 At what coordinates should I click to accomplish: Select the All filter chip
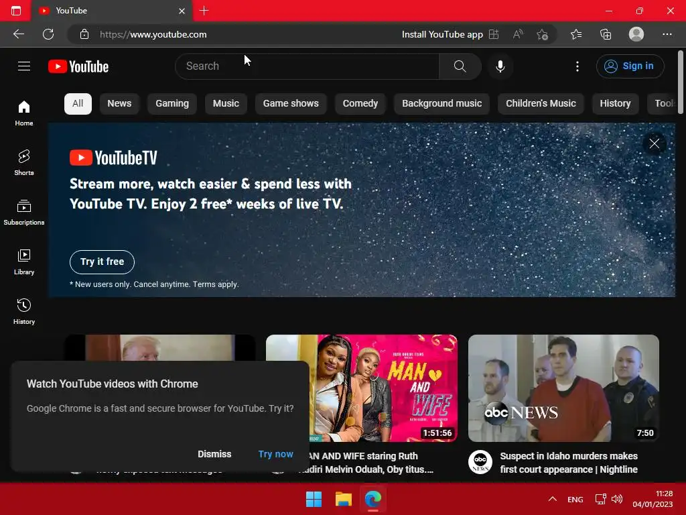click(78, 103)
